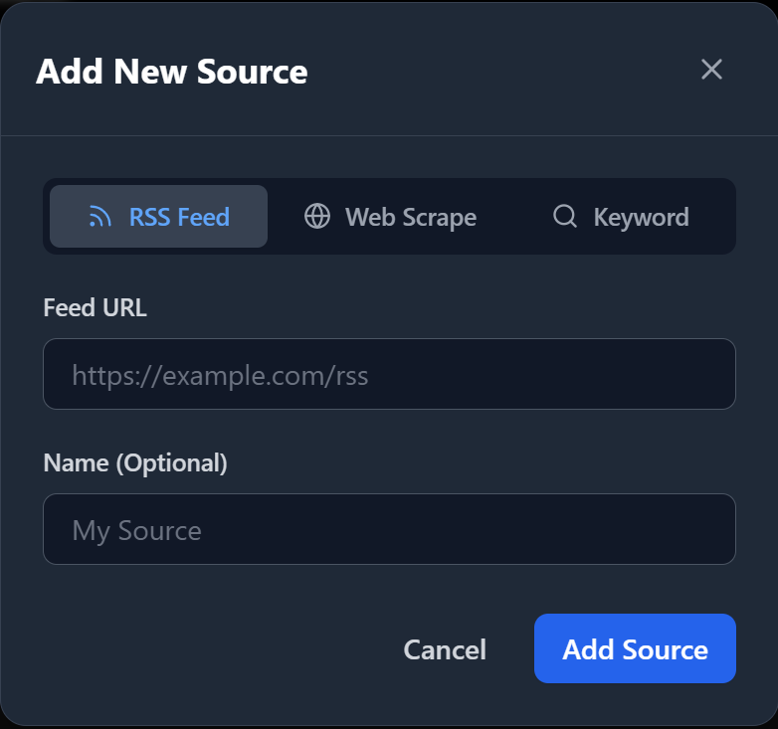Click the magnifying glass Keyword icon
The image size is (778, 729).
click(x=565, y=217)
